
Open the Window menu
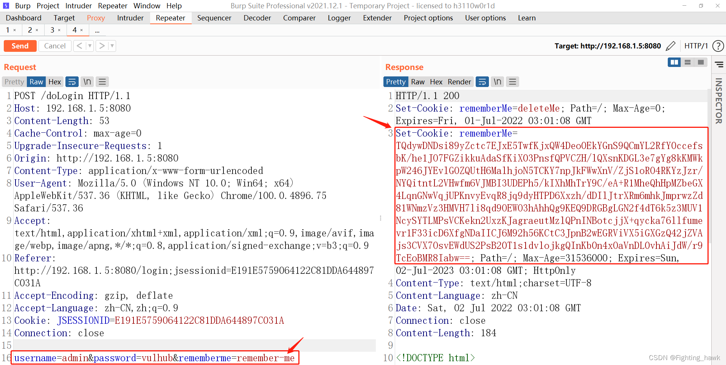click(147, 6)
